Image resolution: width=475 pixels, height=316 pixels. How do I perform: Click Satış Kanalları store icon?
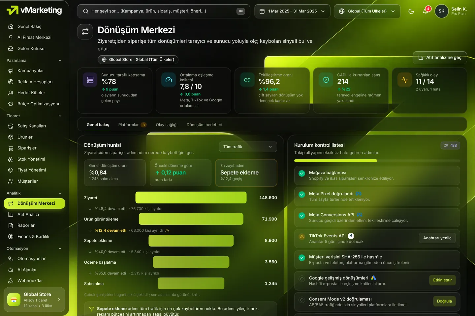coord(11,126)
